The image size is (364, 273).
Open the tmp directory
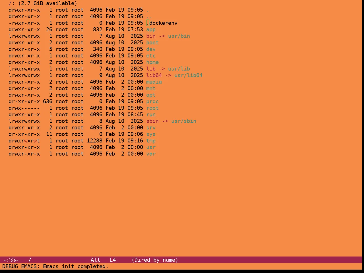coord(151,141)
